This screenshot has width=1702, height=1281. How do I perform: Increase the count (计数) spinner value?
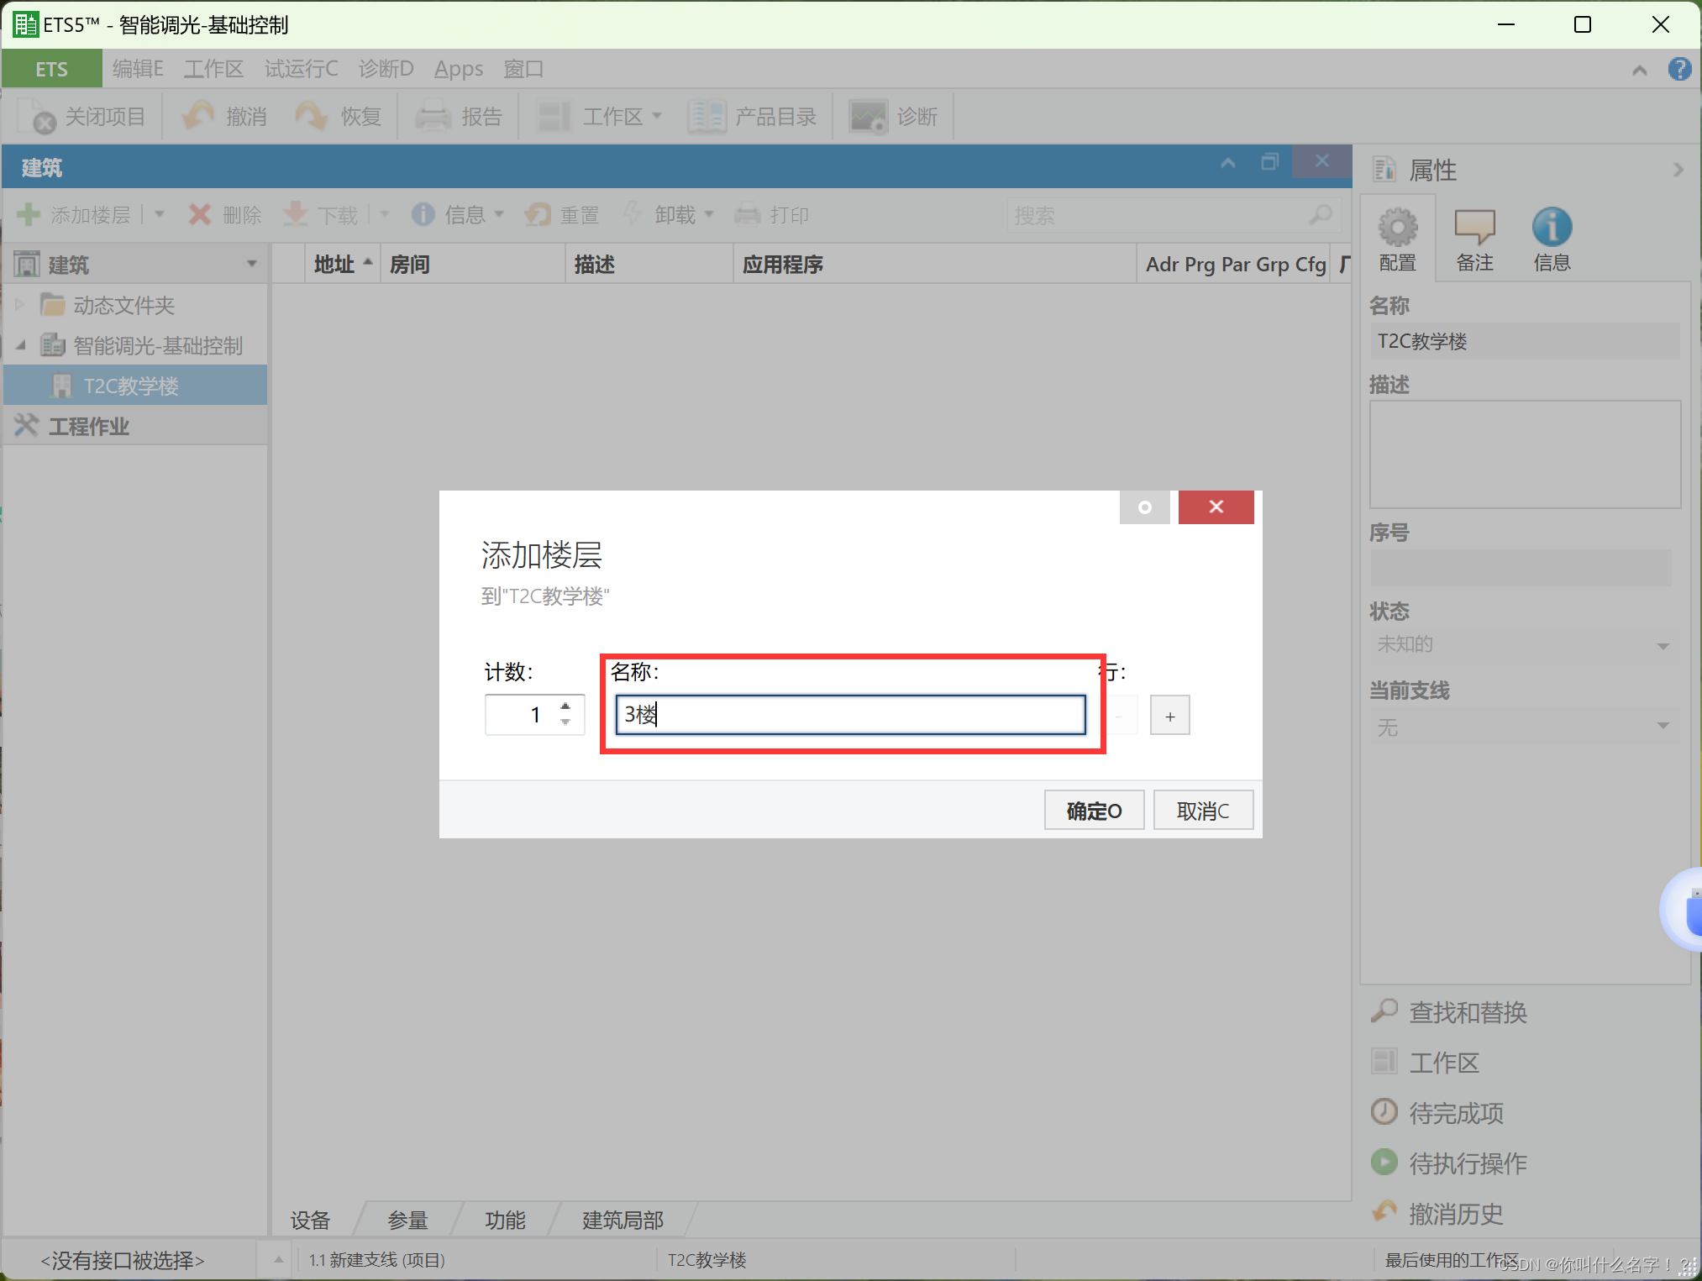click(565, 706)
